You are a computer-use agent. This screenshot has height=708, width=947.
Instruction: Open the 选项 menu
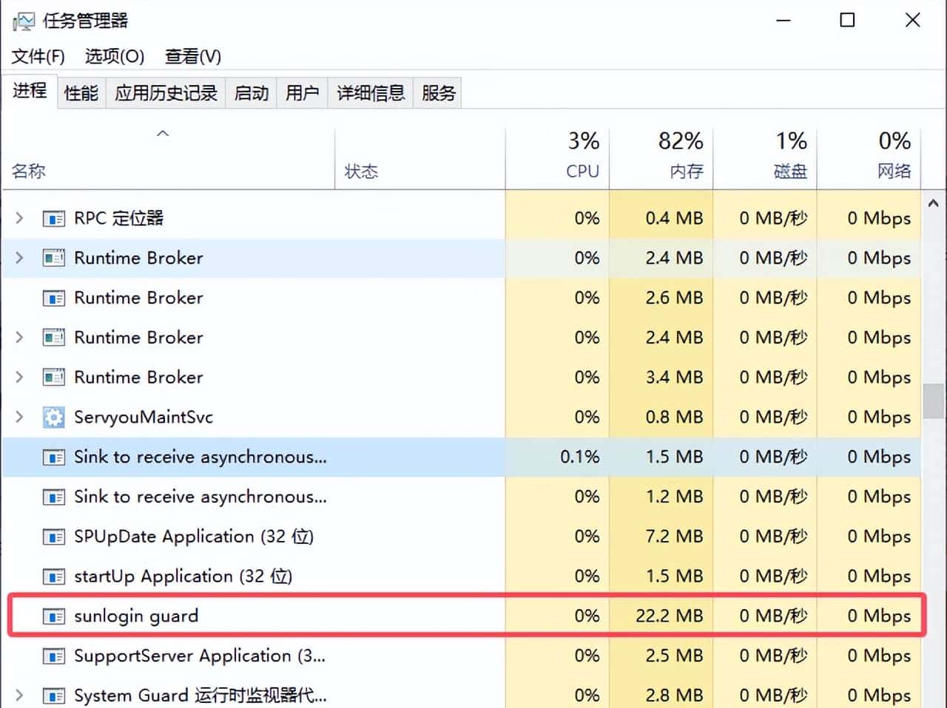click(x=115, y=56)
